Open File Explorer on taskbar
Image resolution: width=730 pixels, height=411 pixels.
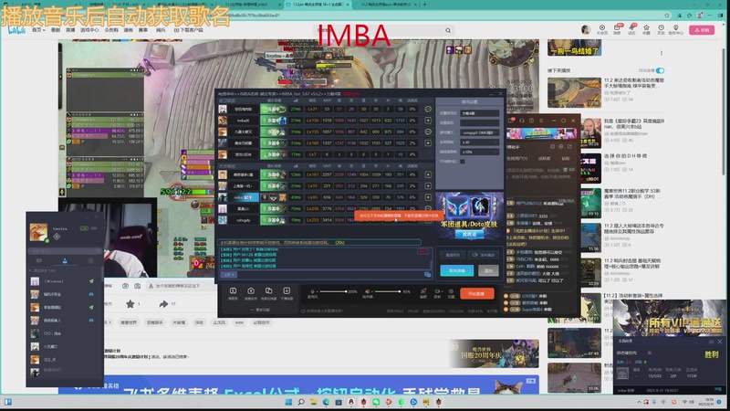click(313, 402)
